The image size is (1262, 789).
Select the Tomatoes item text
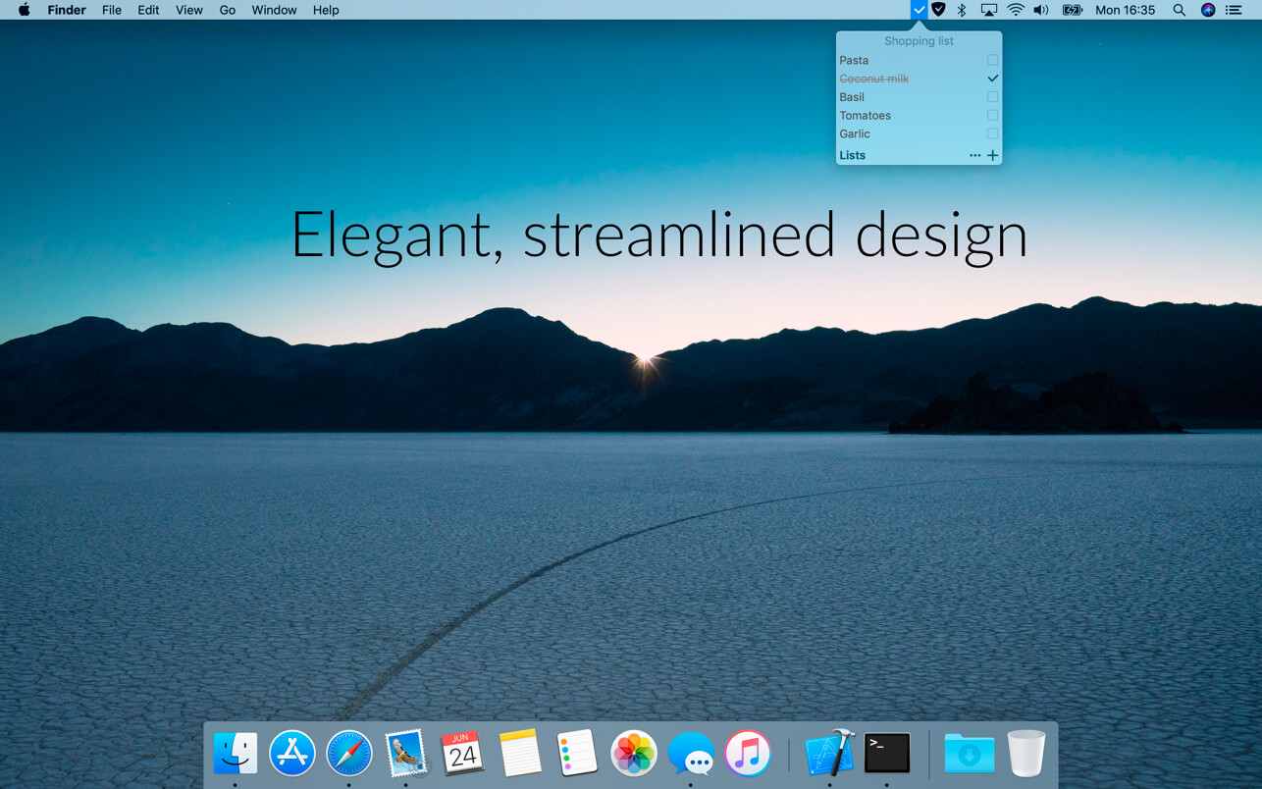point(865,116)
